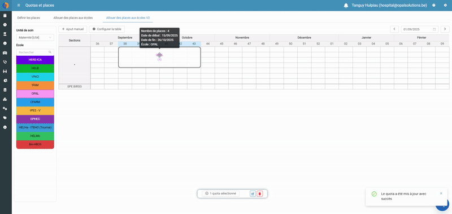Image resolution: width=452 pixels, height=214 pixels.
Task: Click the Opal logo in top corner
Action: pyautogui.click(x=6, y=6)
